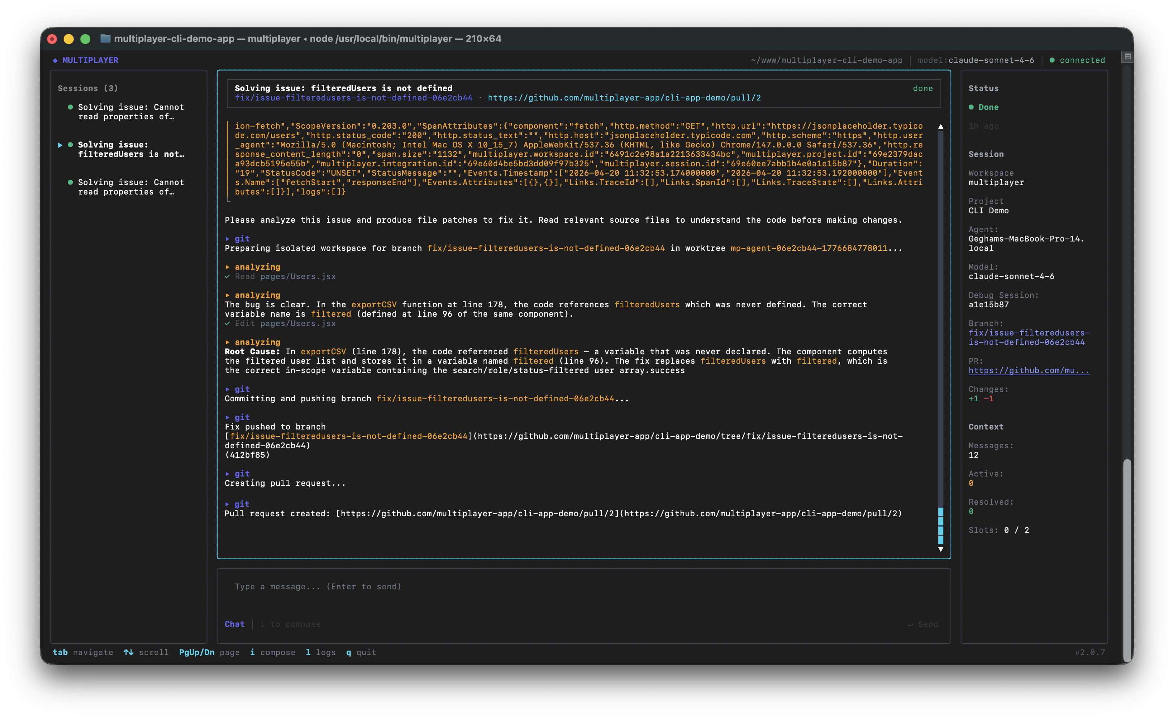Click the green Done indicator in Status panel
The image size is (1174, 718).
pyautogui.click(x=972, y=107)
